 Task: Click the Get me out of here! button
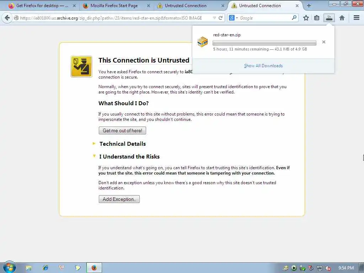click(122, 130)
